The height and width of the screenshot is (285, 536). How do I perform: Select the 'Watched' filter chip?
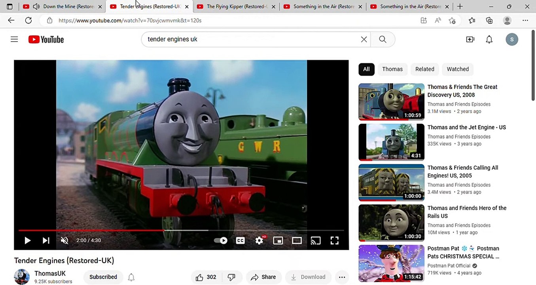(458, 69)
